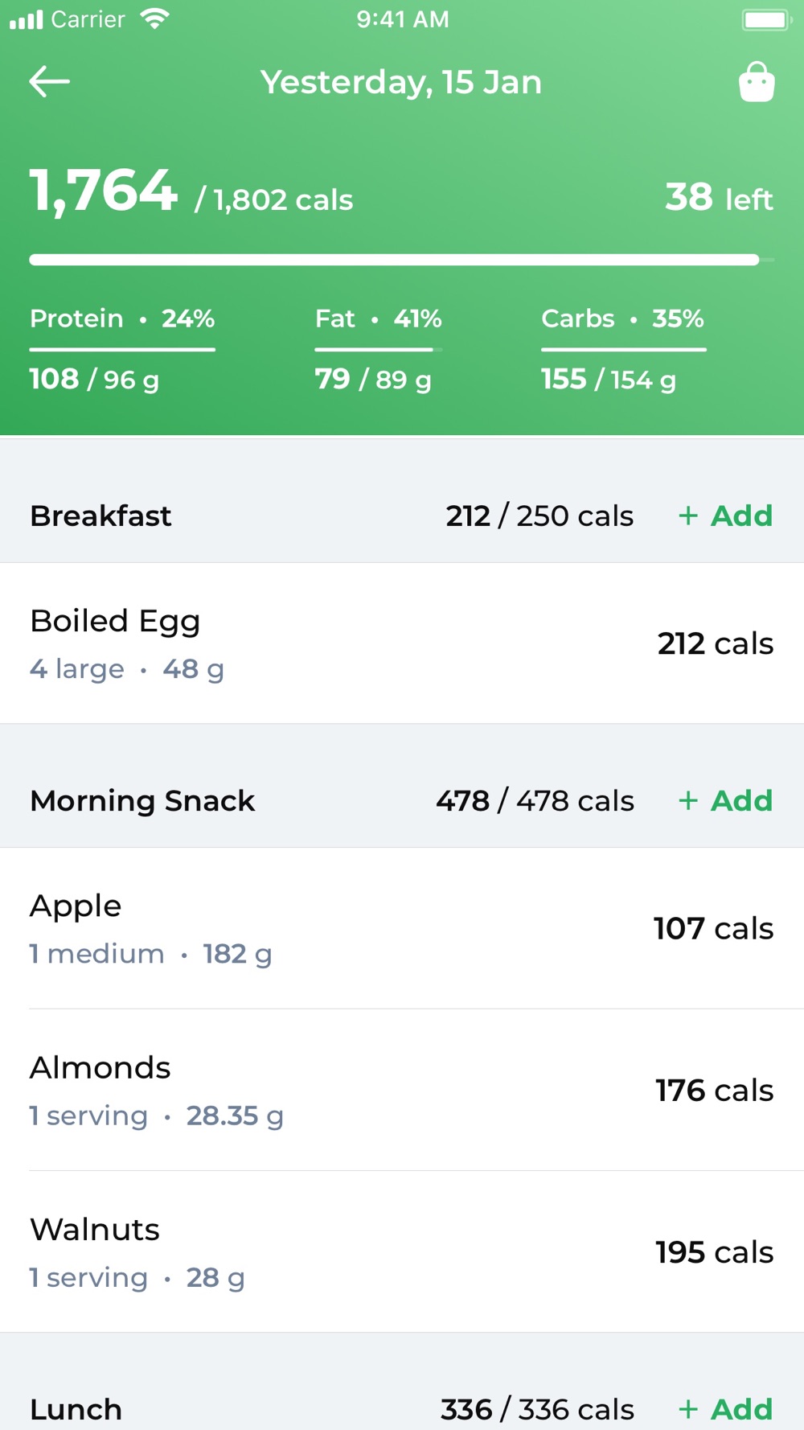Select the Almonds entry
804x1430 pixels.
[x=402, y=1090]
